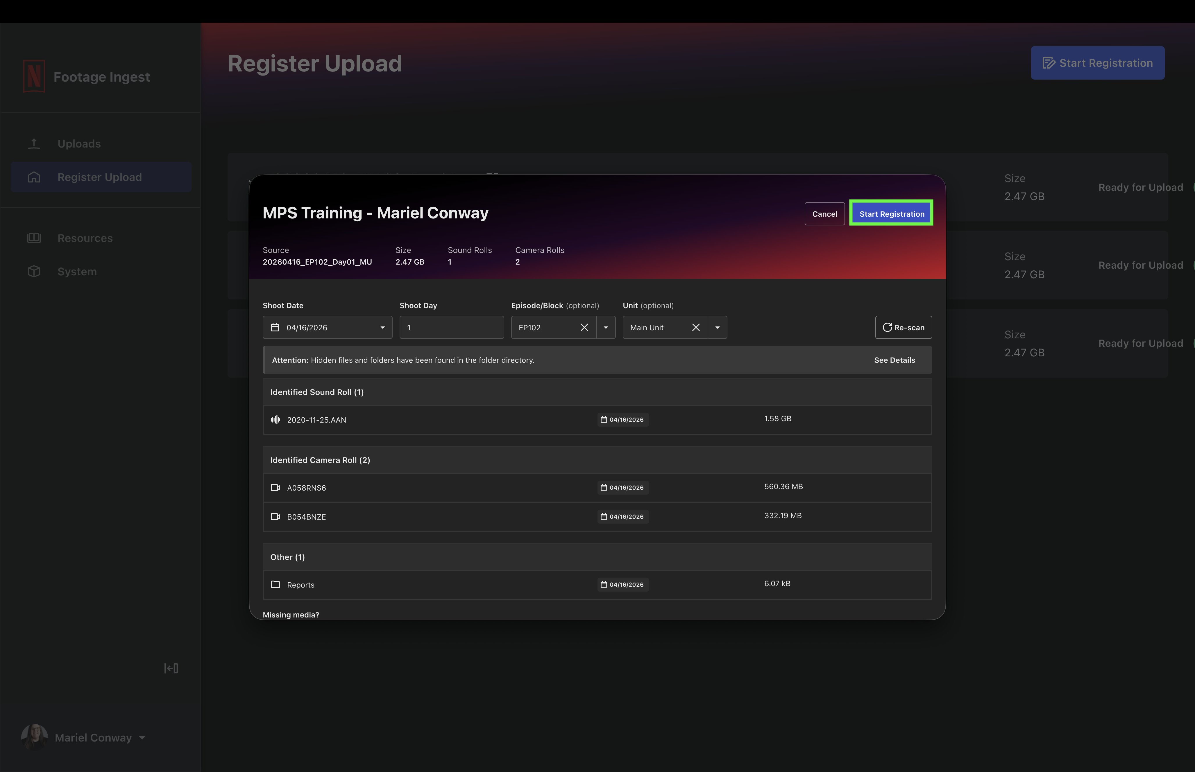Cancel the registration dialog
Screen dimensions: 1195x772
point(824,214)
